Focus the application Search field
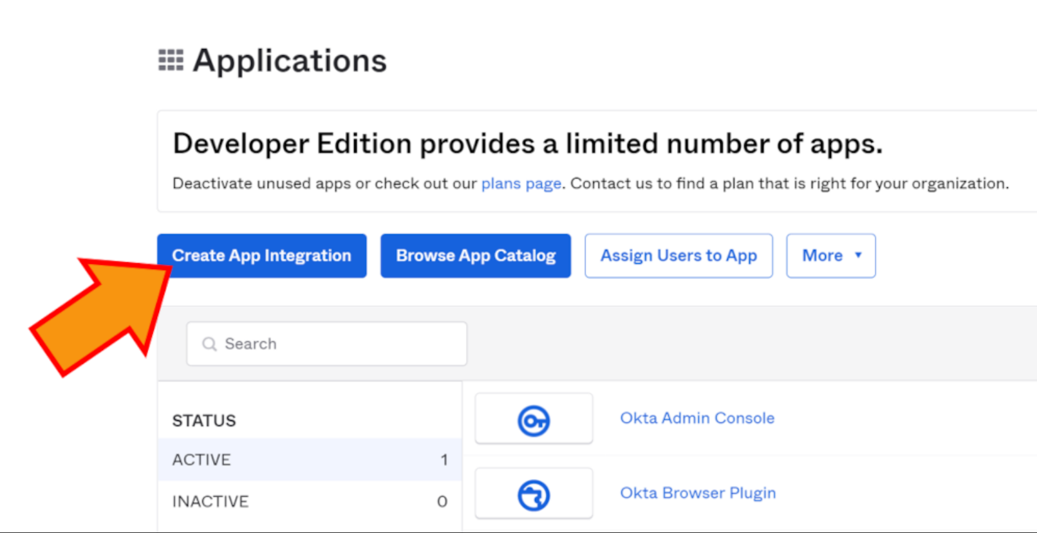 tap(327, 344)
